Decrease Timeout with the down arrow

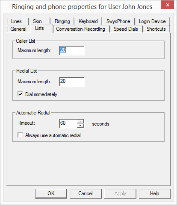[80, 126]
